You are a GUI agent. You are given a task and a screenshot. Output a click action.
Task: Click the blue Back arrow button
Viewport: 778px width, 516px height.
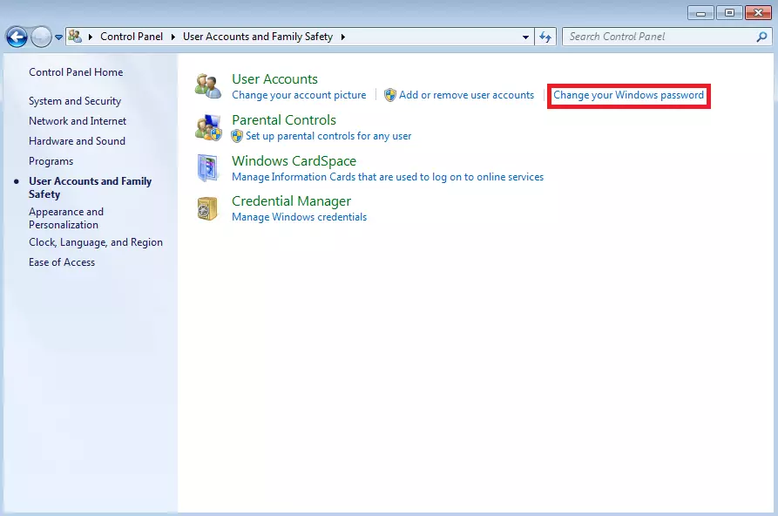click(17, 37)
